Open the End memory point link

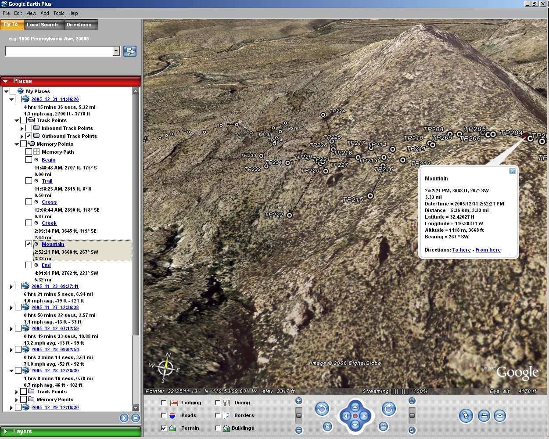pos(46,265)
